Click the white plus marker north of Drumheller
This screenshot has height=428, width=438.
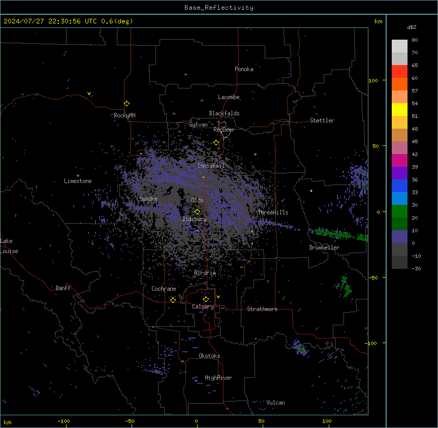coord(311,191)
